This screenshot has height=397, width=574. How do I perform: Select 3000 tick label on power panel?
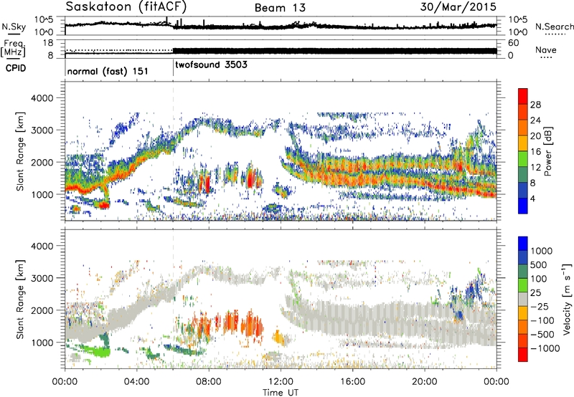point(42,130)
